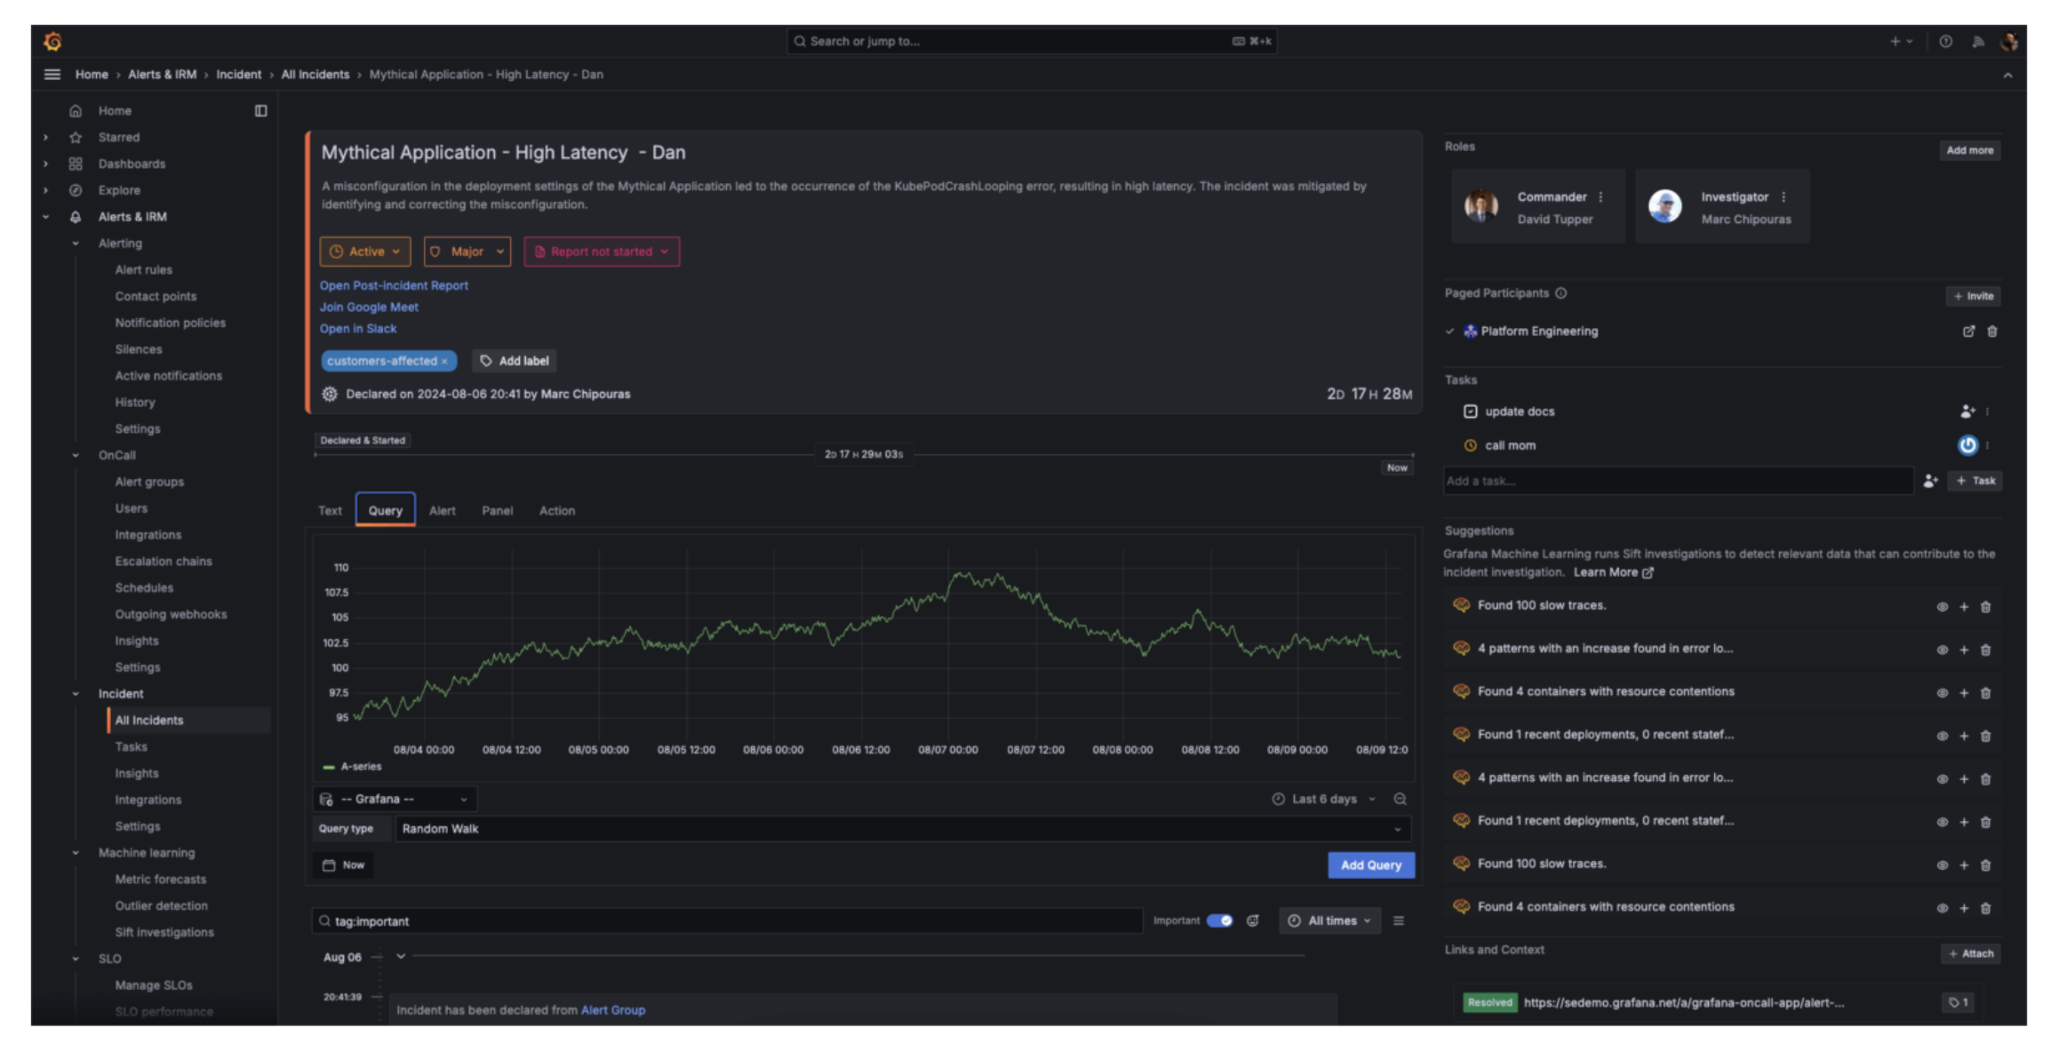Add 'Found 100 slow traces' suggestion to timeline
2067x1052 pixels.
click(1964, 607)
